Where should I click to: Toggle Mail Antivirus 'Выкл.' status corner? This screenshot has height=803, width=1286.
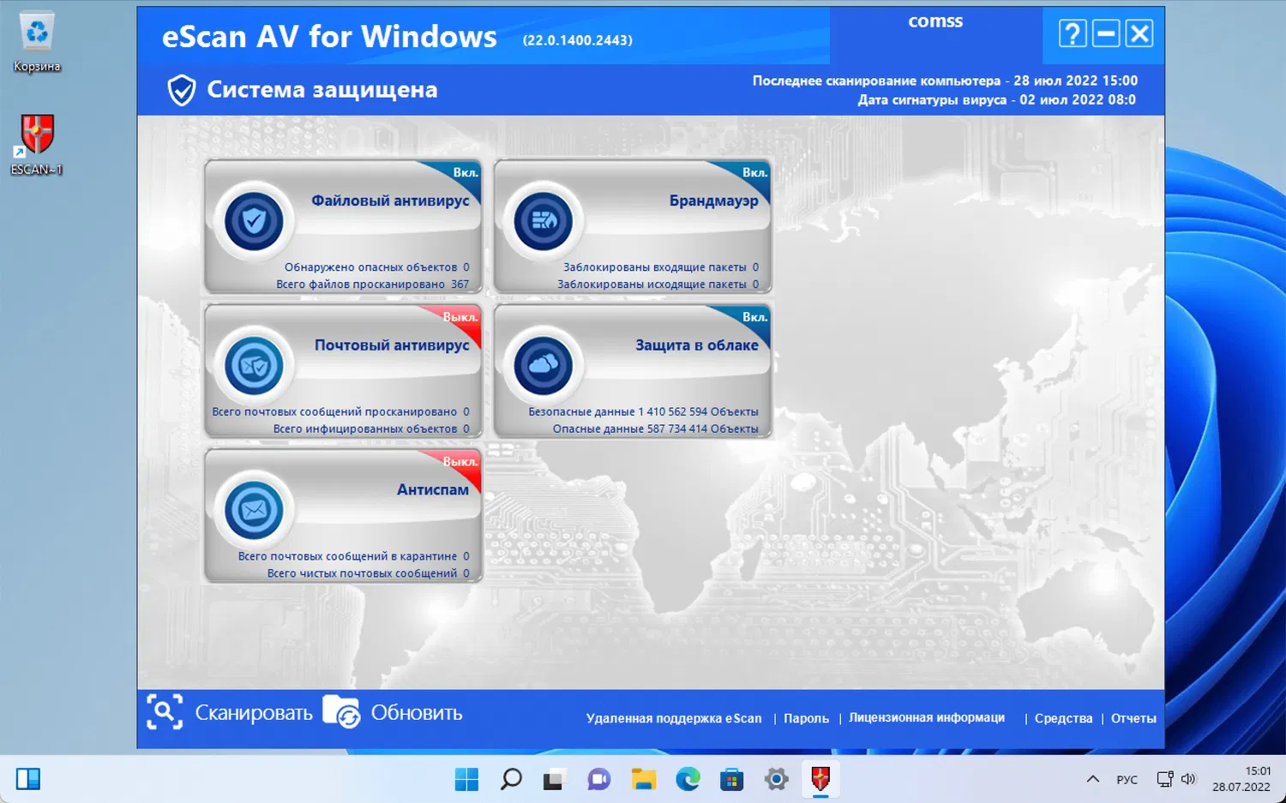460,319
